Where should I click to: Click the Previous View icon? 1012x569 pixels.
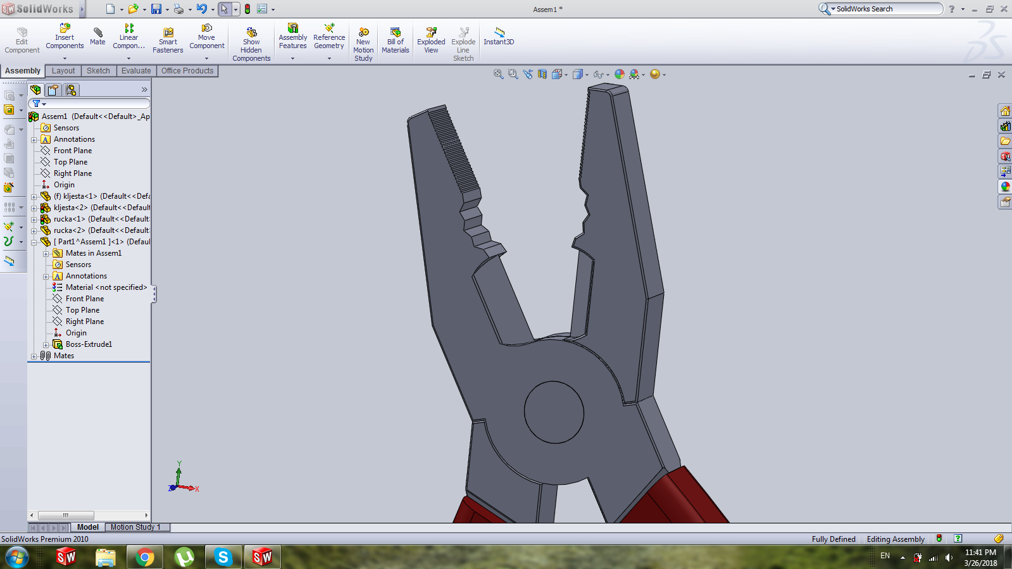pos(528,74)
